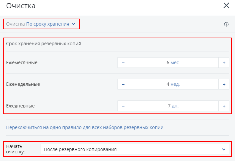Decrease daily backup retention with minus

tap(123, 106)
